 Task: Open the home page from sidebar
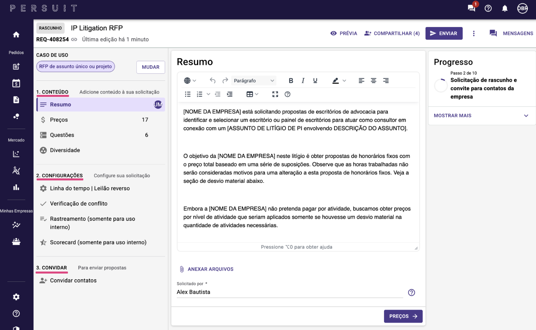point(16,34)
